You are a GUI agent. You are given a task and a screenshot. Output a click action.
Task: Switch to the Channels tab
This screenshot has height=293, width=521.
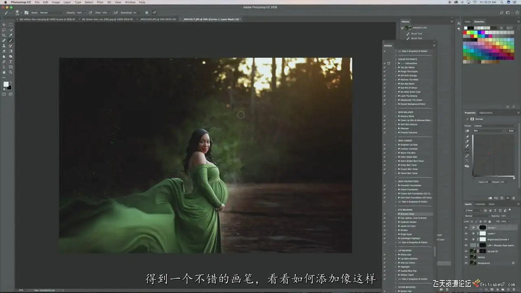pos(480,204)
